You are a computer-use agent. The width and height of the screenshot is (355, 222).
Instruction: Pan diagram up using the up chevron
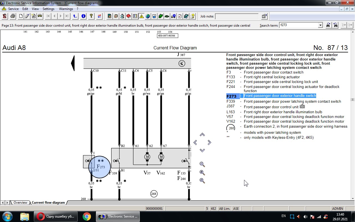coord(202,135)
